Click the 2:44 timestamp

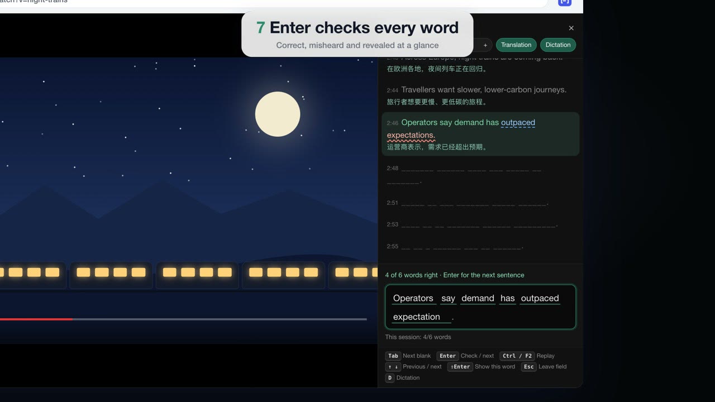(x=392, y=90)
